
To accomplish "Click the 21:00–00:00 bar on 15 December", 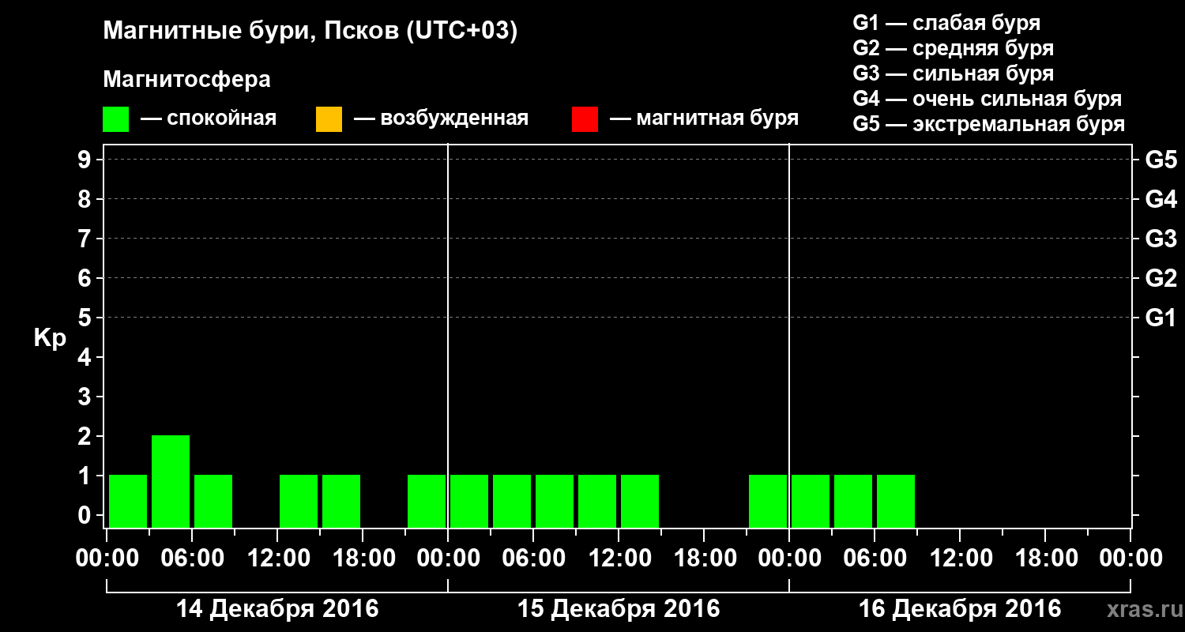I will click(768, 501).
